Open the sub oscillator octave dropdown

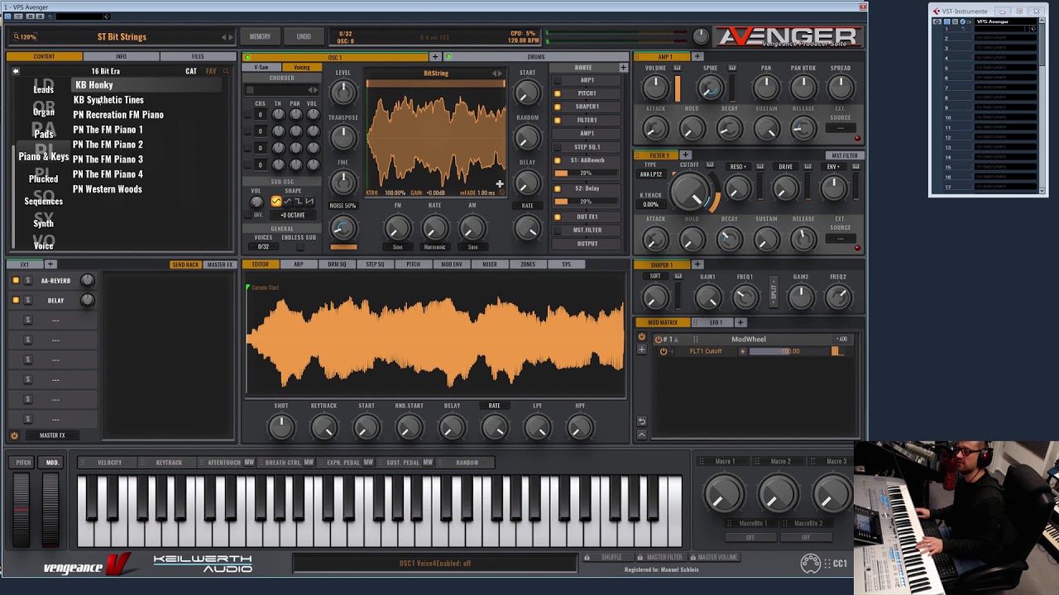[x=293, y=215]
